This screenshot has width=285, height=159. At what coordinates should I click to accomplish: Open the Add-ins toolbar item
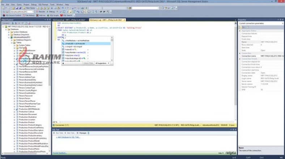point(41,16)
